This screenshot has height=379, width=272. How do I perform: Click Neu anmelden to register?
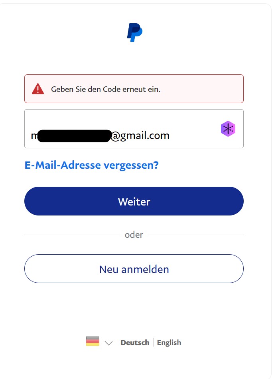click(x=134, y=269)
